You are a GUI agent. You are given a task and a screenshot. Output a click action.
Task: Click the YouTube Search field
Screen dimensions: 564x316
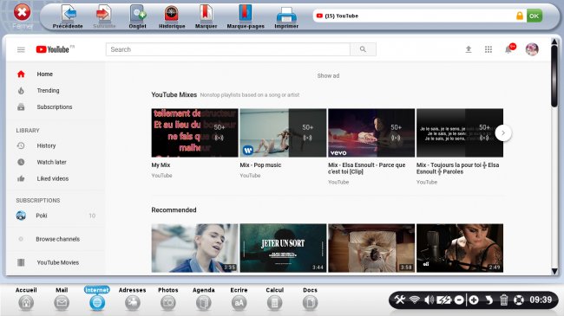[x=227, y=49]
